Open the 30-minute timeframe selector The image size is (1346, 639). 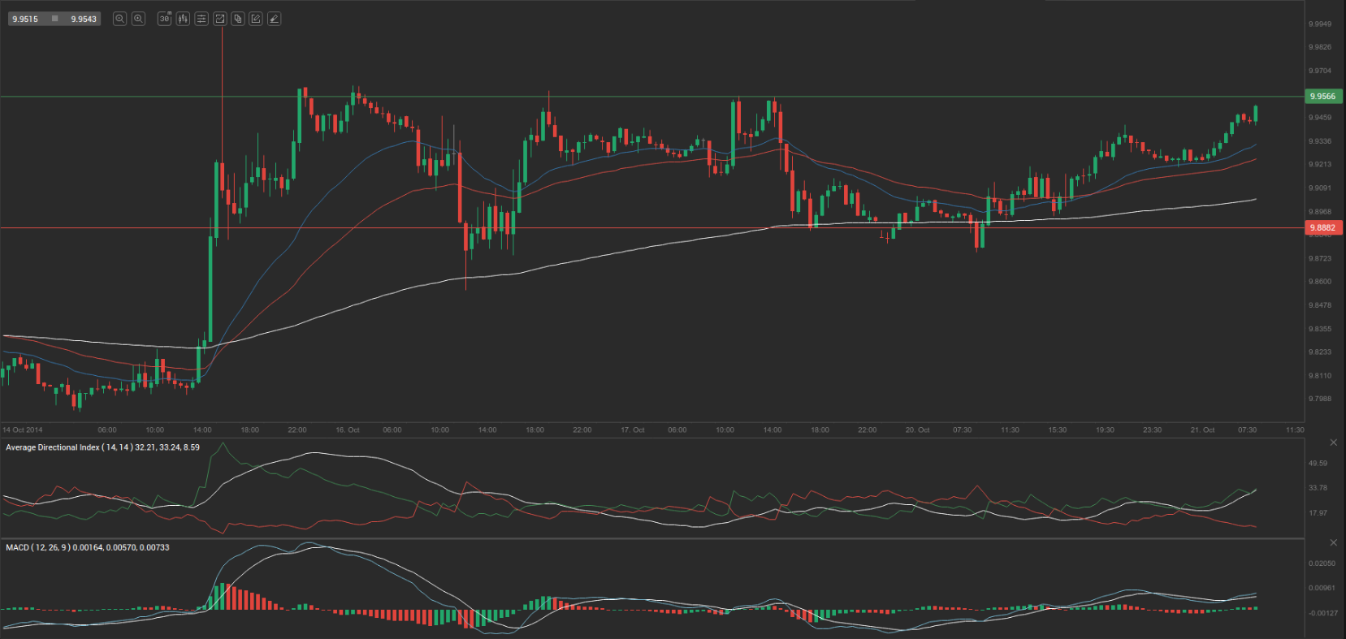pos(164,19)
